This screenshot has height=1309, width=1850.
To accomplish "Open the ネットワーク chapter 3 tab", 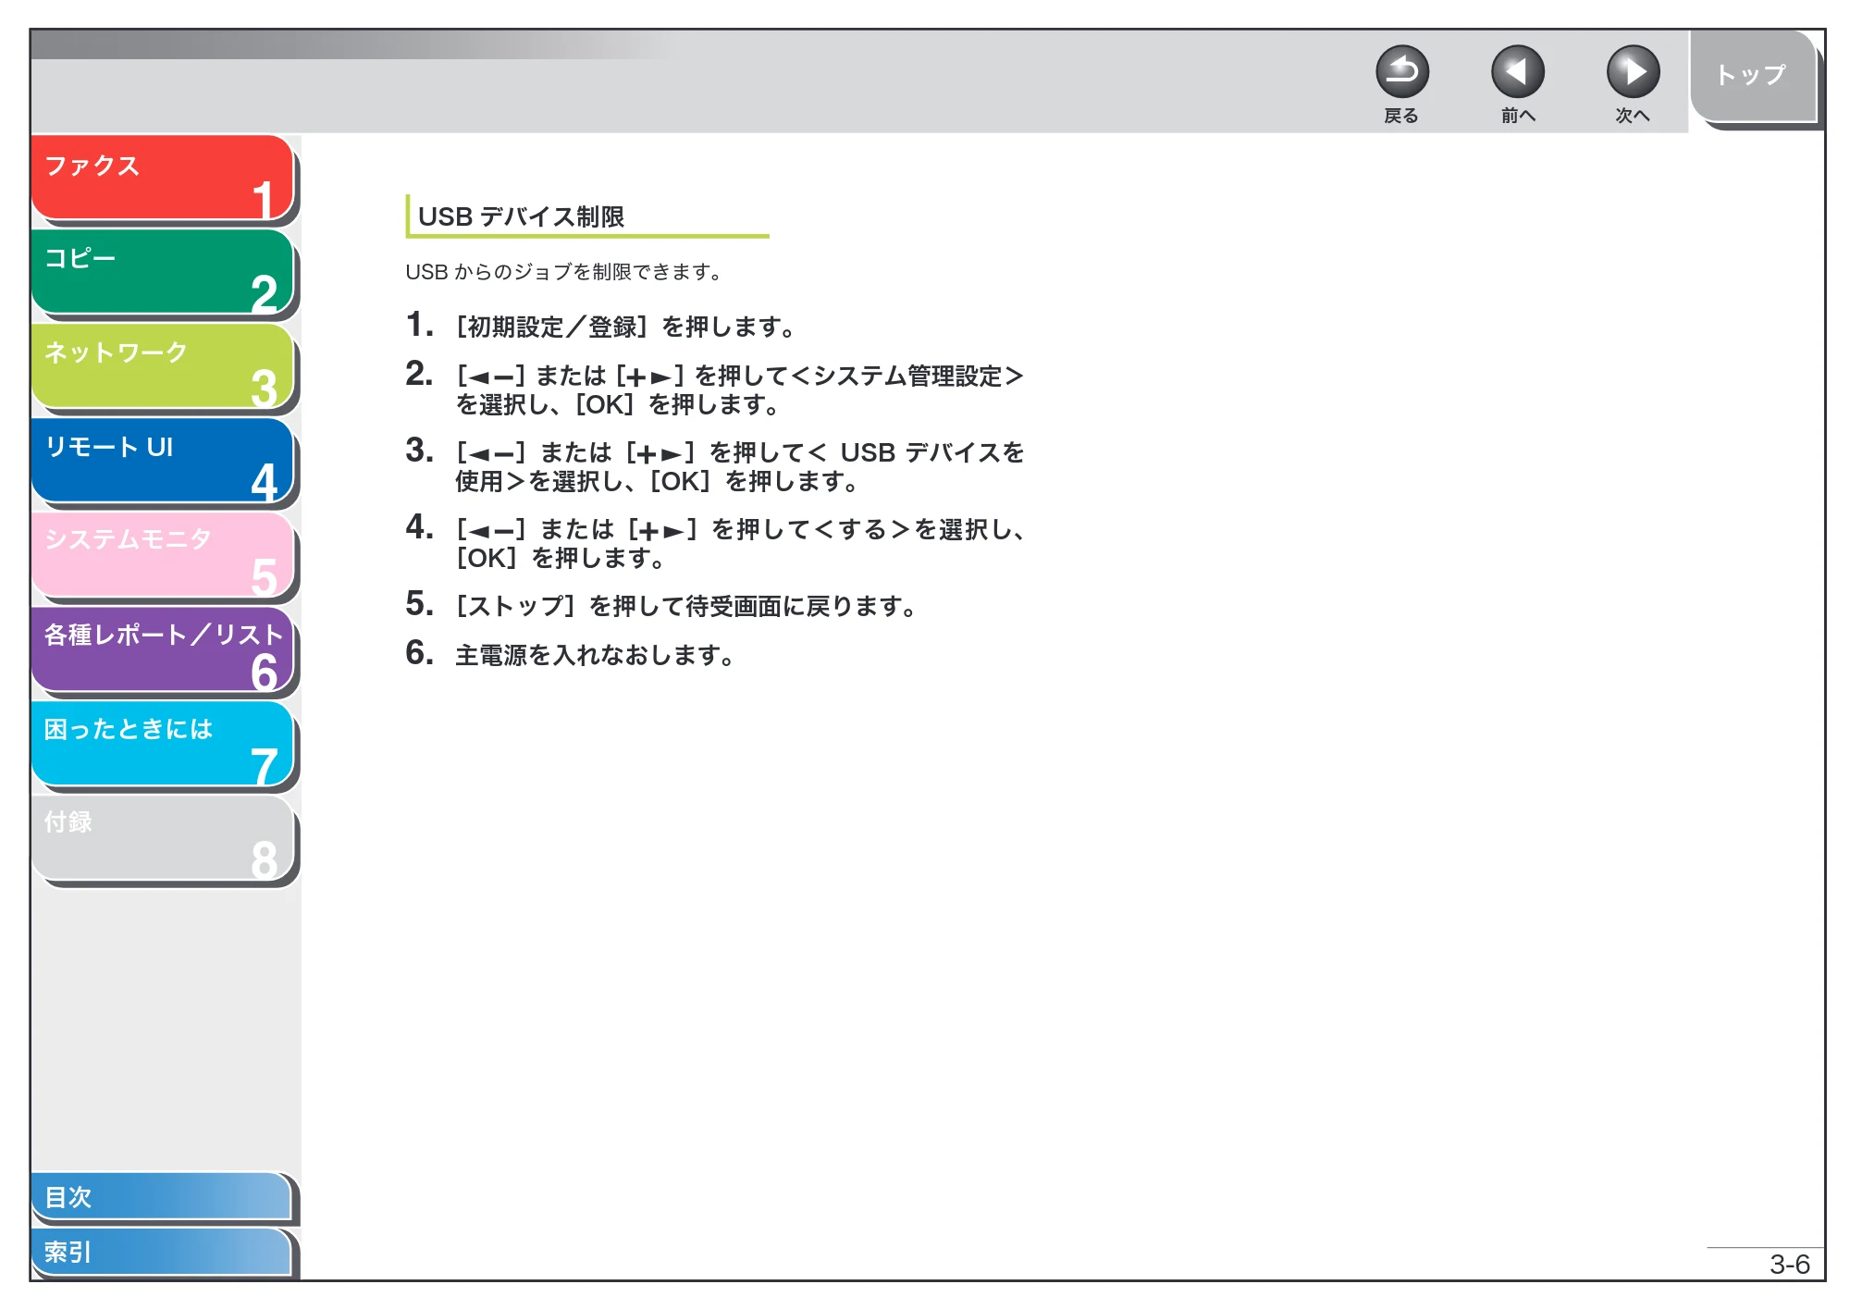I will (x=163, y=366).
